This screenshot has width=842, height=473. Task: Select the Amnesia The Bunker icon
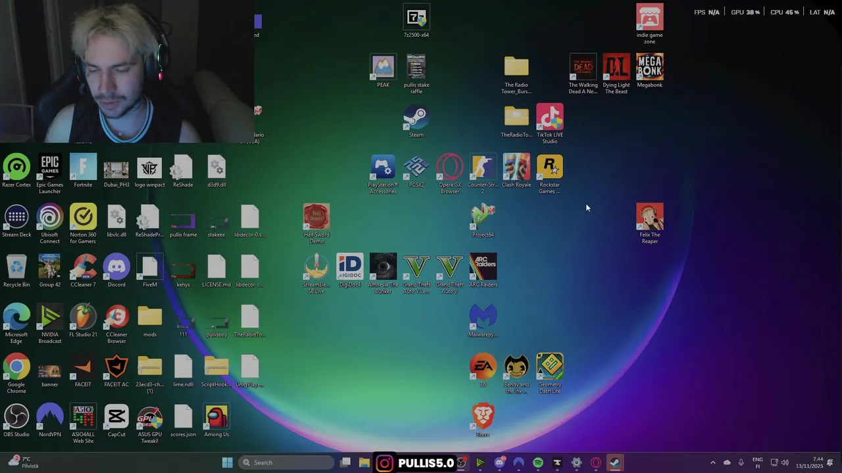pos(383,275)
